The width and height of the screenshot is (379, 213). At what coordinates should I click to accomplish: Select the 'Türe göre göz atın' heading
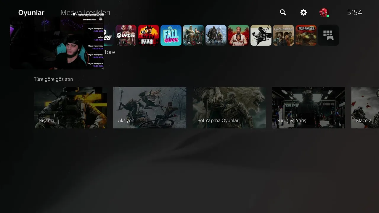coord(53,79)
